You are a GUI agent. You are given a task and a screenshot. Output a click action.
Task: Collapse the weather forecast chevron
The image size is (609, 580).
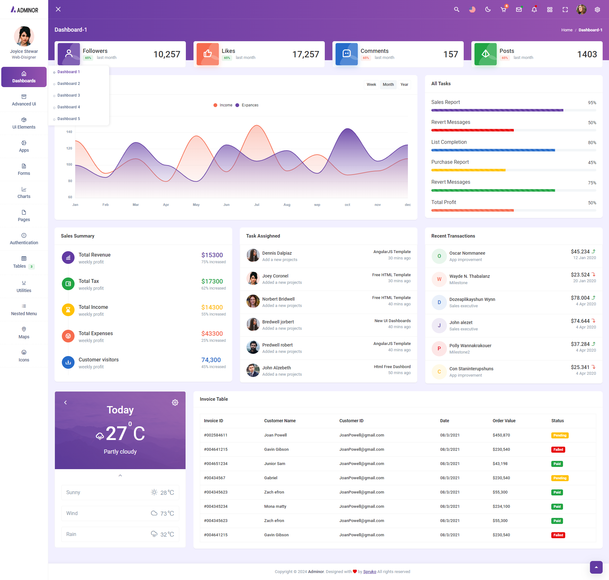click(x=120, y=475)
